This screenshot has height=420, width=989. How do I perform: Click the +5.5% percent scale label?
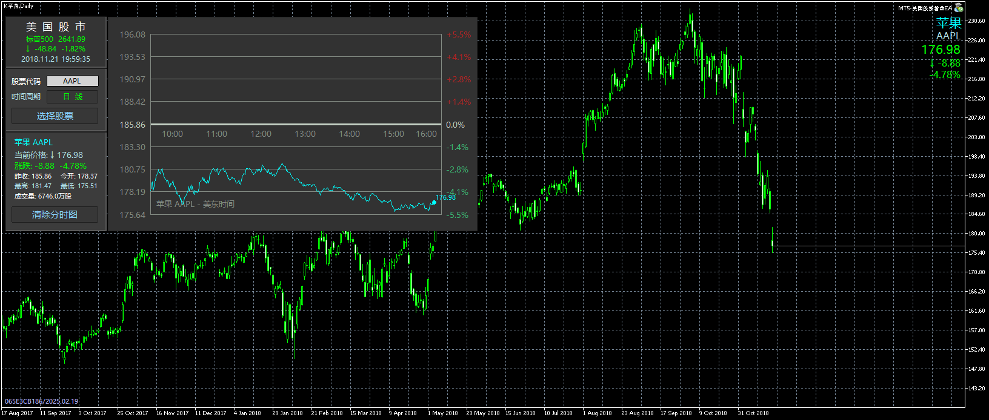[x=459, y=34]
